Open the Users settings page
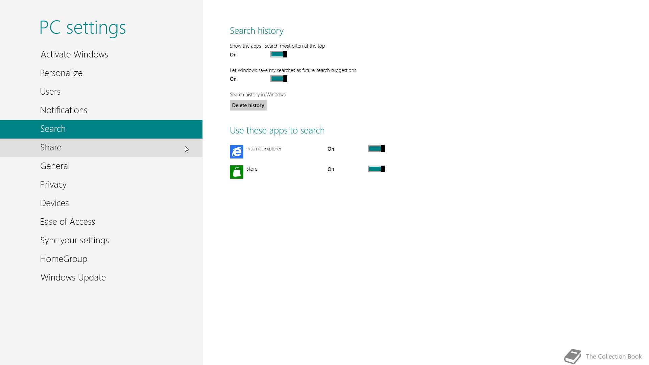This screenshot has width=649, height=365. [50, 92]
